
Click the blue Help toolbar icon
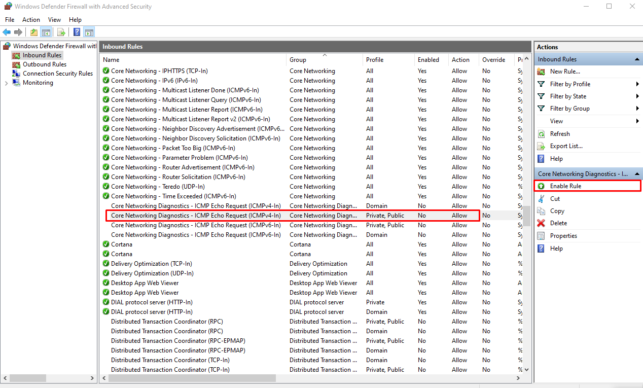tap(77, 32)
